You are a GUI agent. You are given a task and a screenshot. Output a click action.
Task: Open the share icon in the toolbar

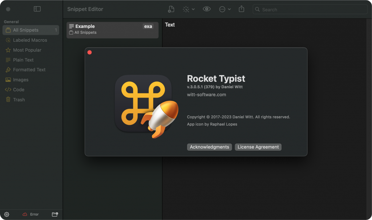point(241,9)
